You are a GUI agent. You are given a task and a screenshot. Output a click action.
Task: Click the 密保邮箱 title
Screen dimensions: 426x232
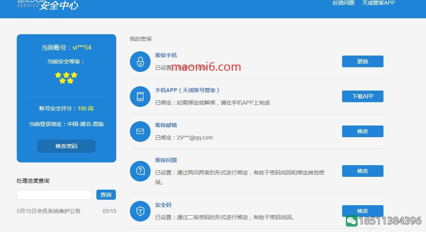click(x=166, y=125)
